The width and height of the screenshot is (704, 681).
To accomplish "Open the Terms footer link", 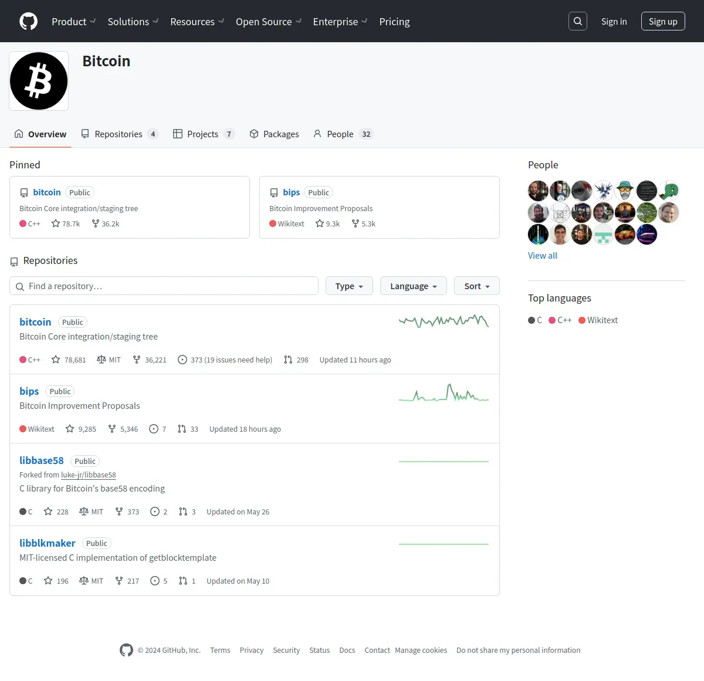I will pyautogui.click(x=220, y=650).
